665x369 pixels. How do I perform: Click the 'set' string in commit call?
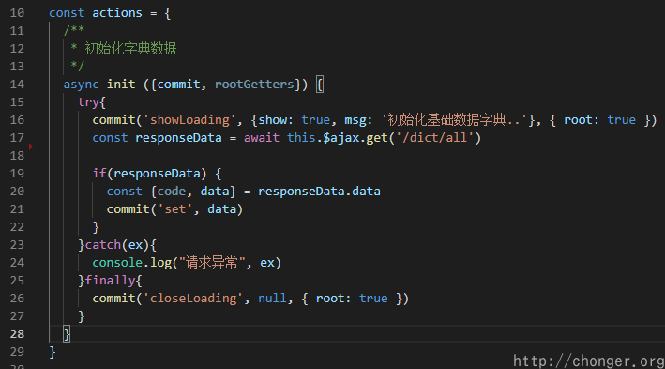(x=175, y=209)
